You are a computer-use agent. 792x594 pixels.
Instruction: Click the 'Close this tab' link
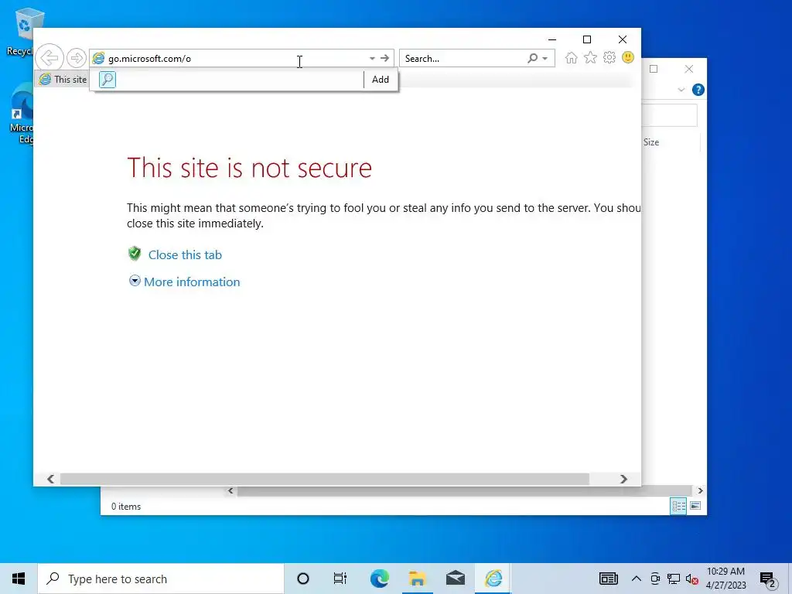pyautogui.click(x=185, y=255)
